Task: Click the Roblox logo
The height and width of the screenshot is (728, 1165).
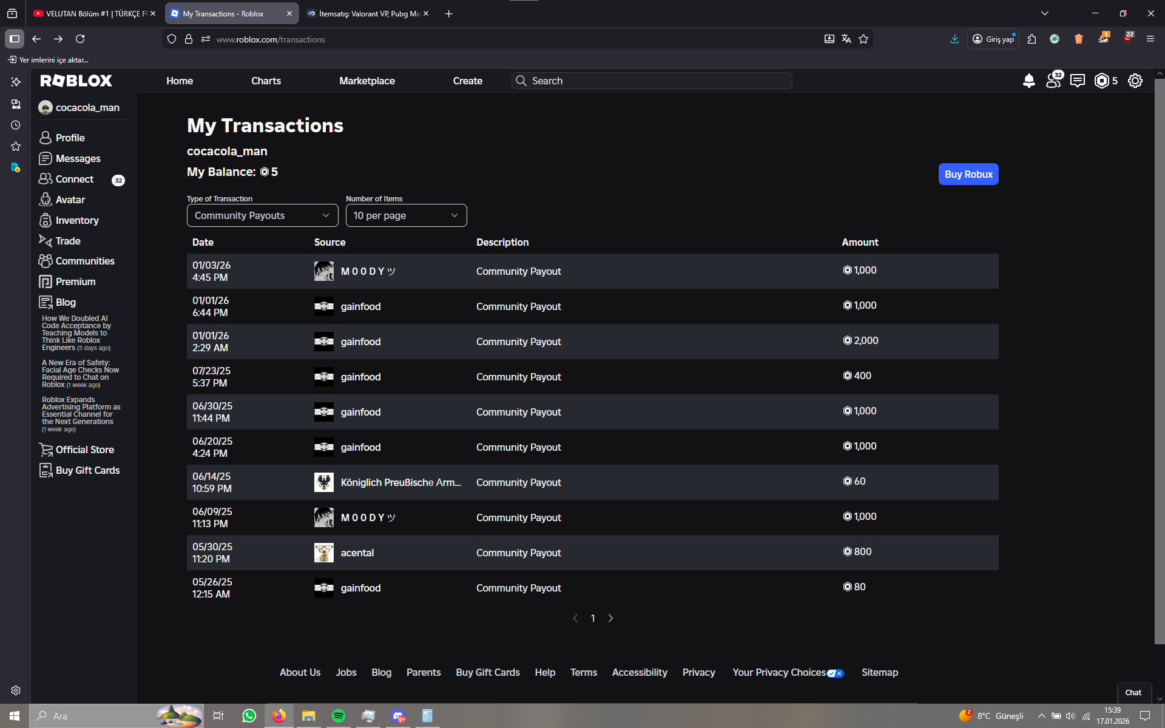Action: (x=76, y=81)
